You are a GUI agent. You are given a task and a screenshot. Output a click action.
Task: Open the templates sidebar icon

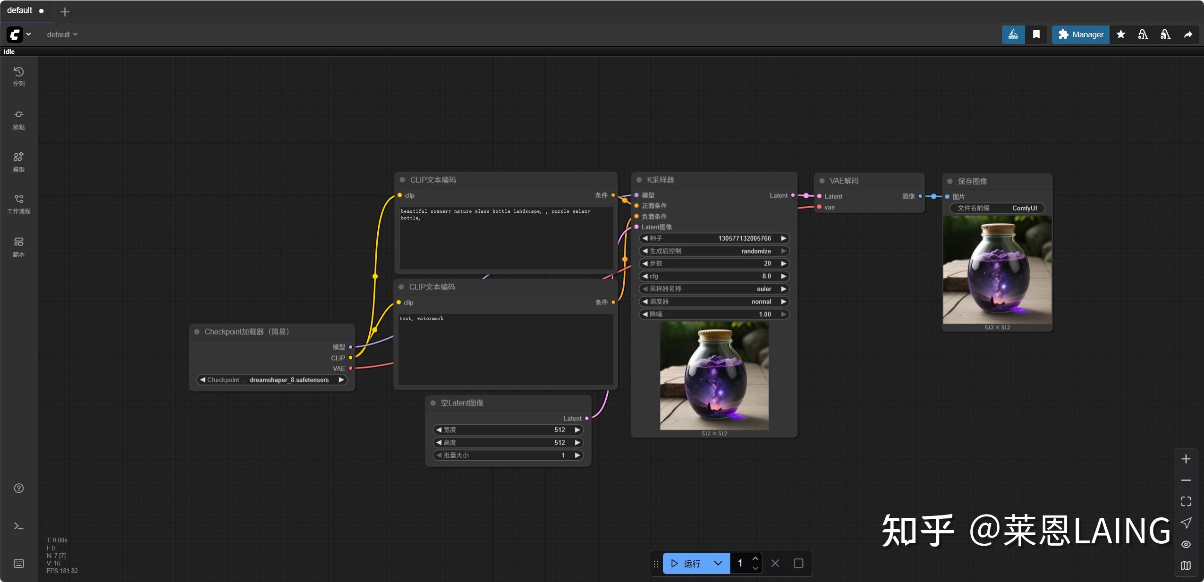pos(18,247)
